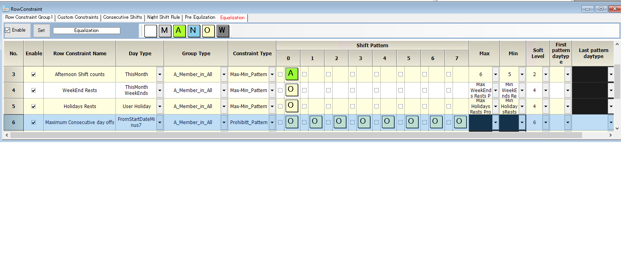Open Constraint Type dropdown for Afternoon Shift counts

272,74
